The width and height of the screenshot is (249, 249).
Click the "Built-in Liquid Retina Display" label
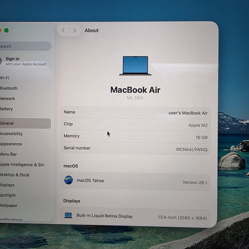105,216
